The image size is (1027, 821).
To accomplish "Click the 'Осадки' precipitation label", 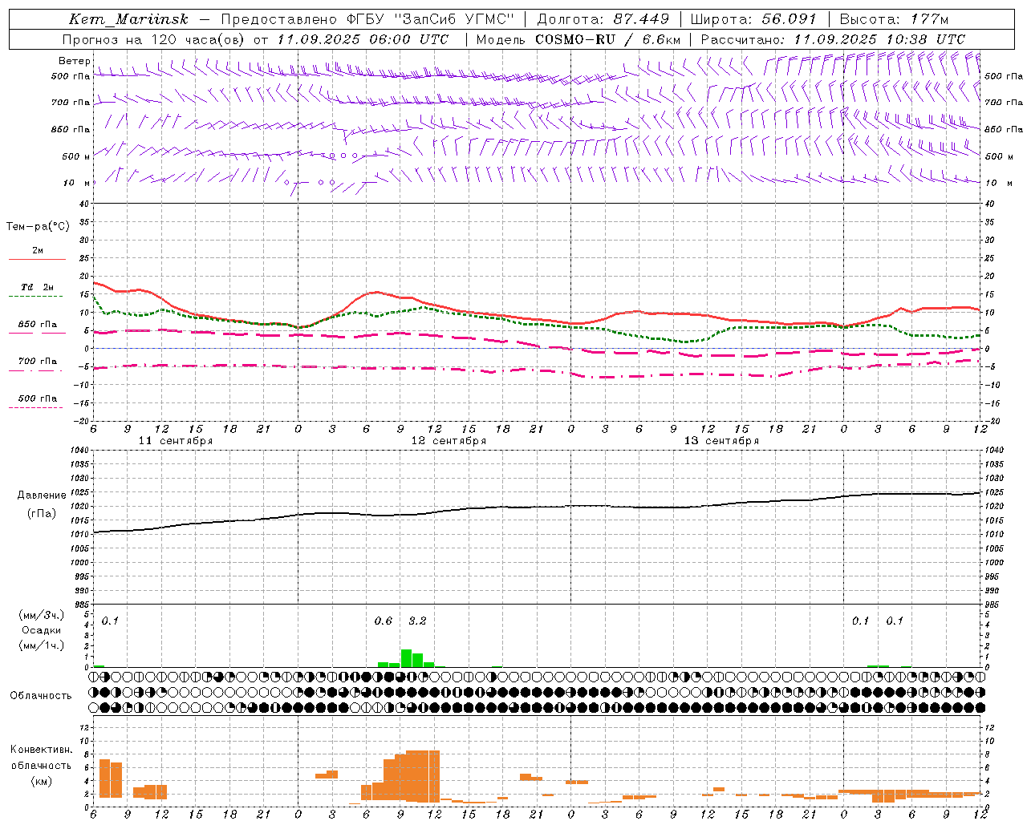I will coord(42,630).
